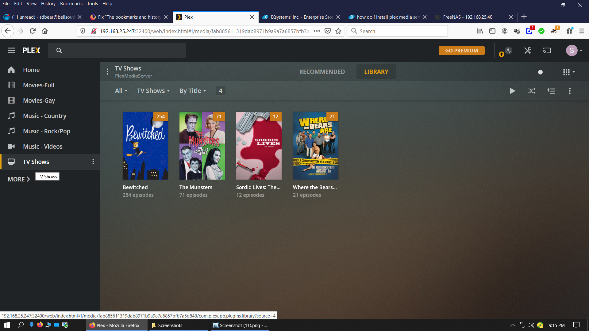Open Firefox History menu
Screen dimensions: 589x331
tap(48, 4)
